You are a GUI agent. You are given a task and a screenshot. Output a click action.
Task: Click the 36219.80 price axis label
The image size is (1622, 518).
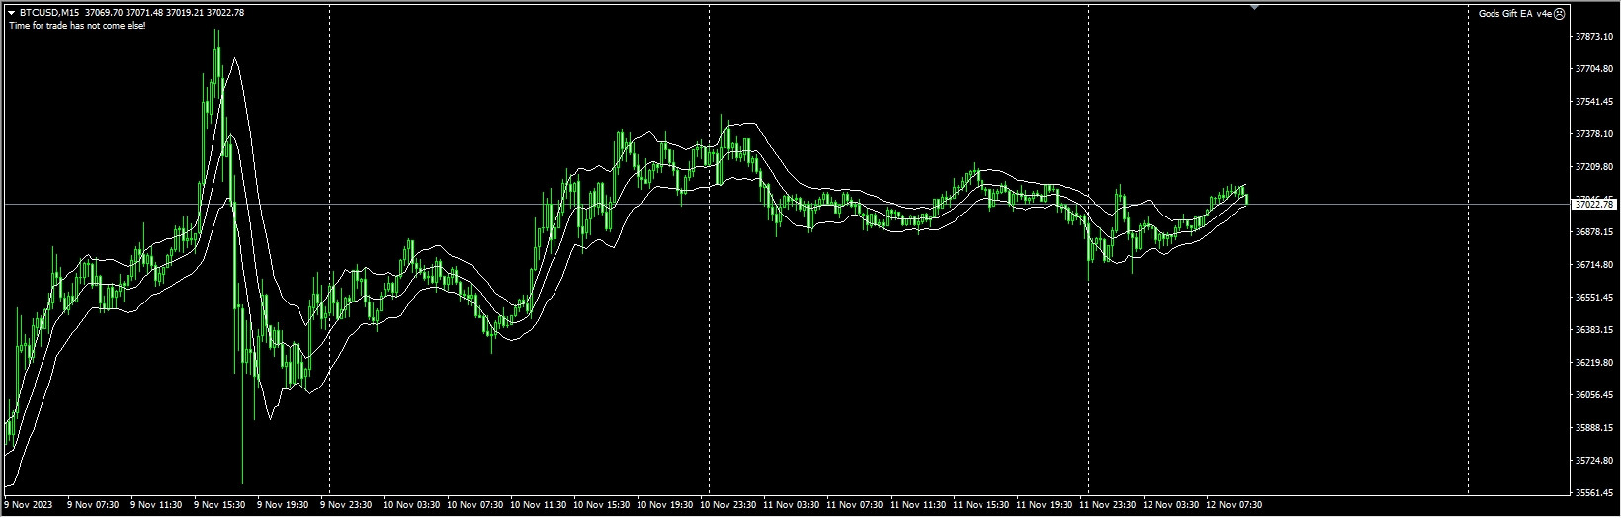[x=1593, y=363]
